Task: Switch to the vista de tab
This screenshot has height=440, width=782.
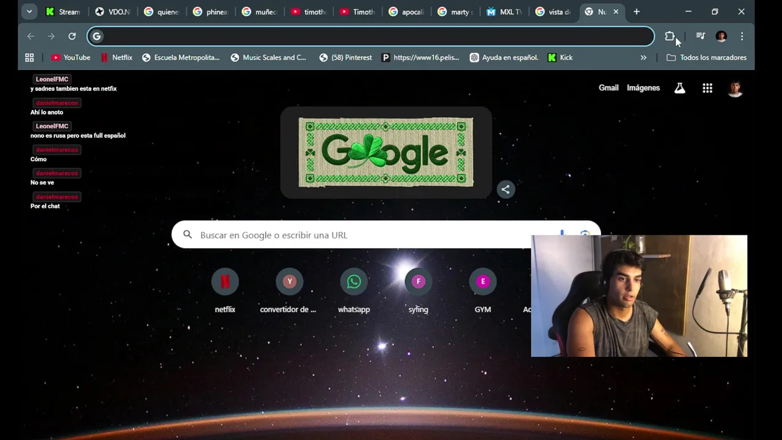Action: pyautogui.click(x=552, y=12)
